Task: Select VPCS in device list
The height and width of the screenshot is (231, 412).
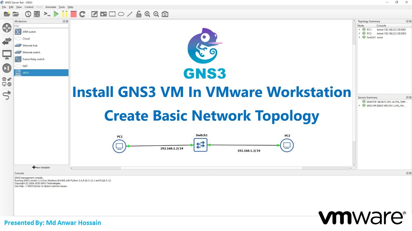Action: tap(41, 73)
